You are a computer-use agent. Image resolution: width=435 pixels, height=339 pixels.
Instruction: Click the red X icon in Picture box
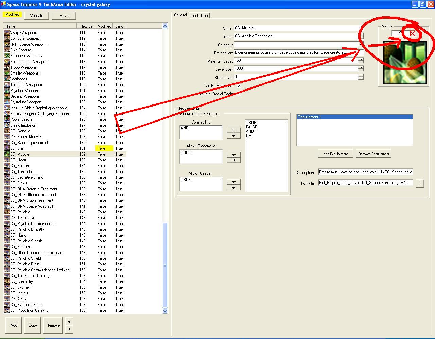click(412, 33)
